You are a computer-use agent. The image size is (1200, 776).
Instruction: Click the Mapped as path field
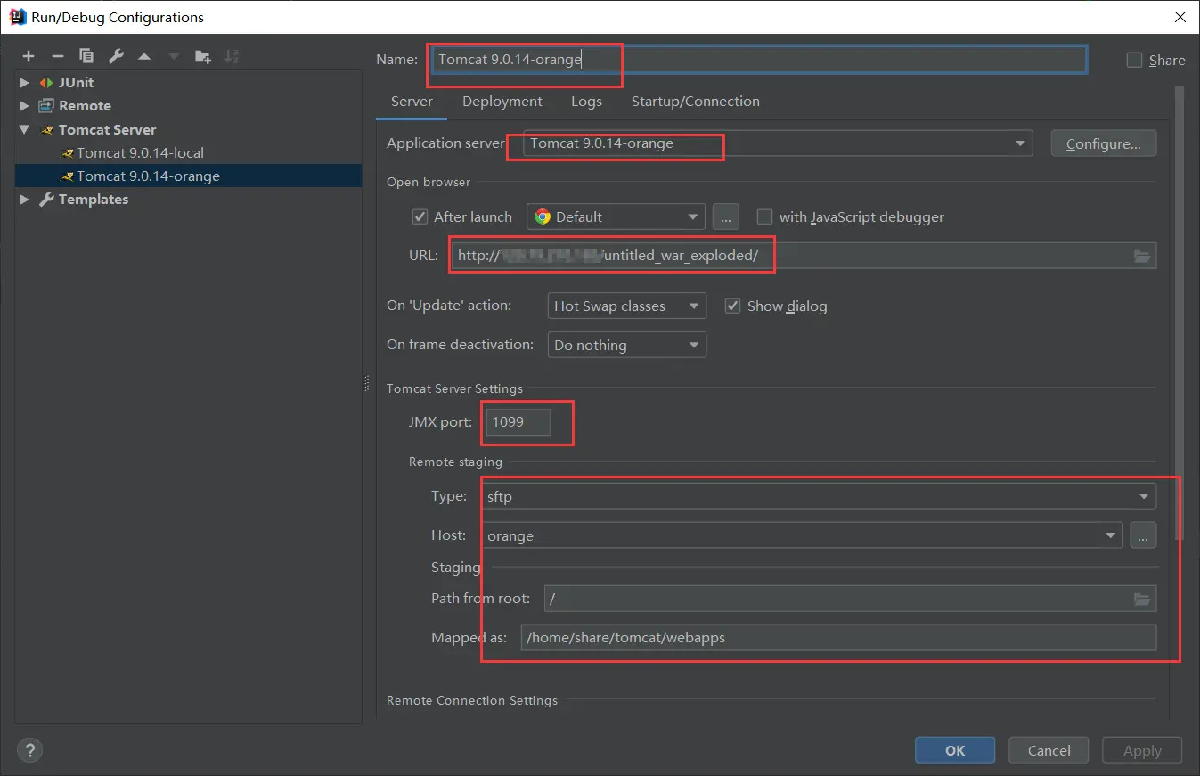(838, 638)
